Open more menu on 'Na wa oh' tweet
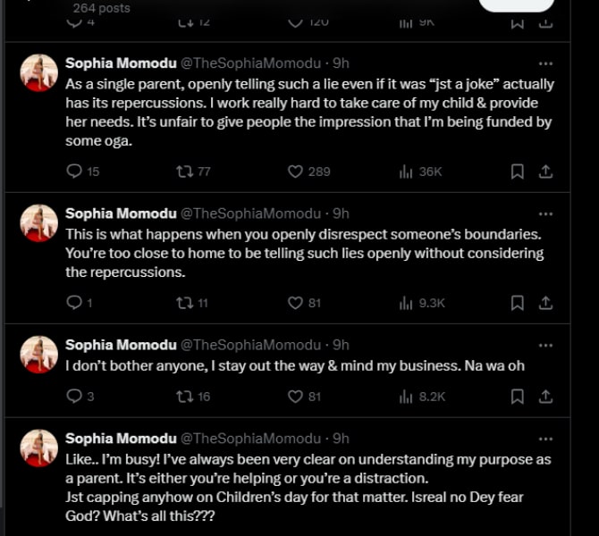The image size is (599, 536). [x=545, y=345]
